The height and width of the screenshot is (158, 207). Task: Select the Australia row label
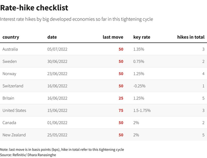point(10,49)
